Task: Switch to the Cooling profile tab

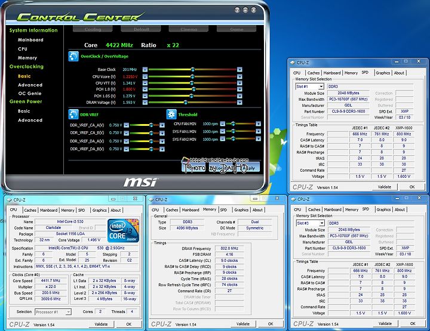Action: 93,29
